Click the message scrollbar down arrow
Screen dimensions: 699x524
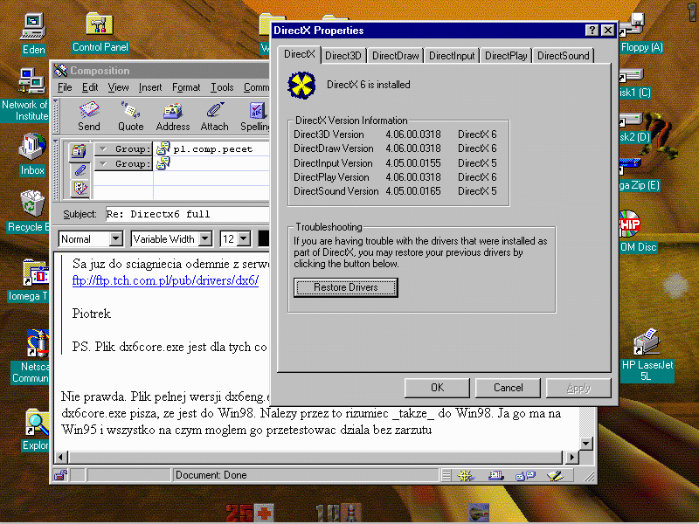point(586,444)
